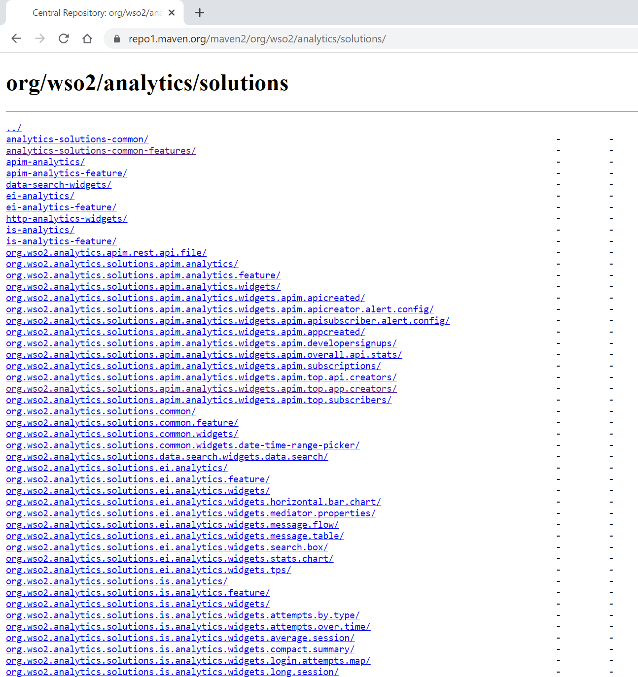The image size is (638, 677).
Task: Open org.wso2.analytics.solutions.ei.analytics/ link
Action: 117,468
